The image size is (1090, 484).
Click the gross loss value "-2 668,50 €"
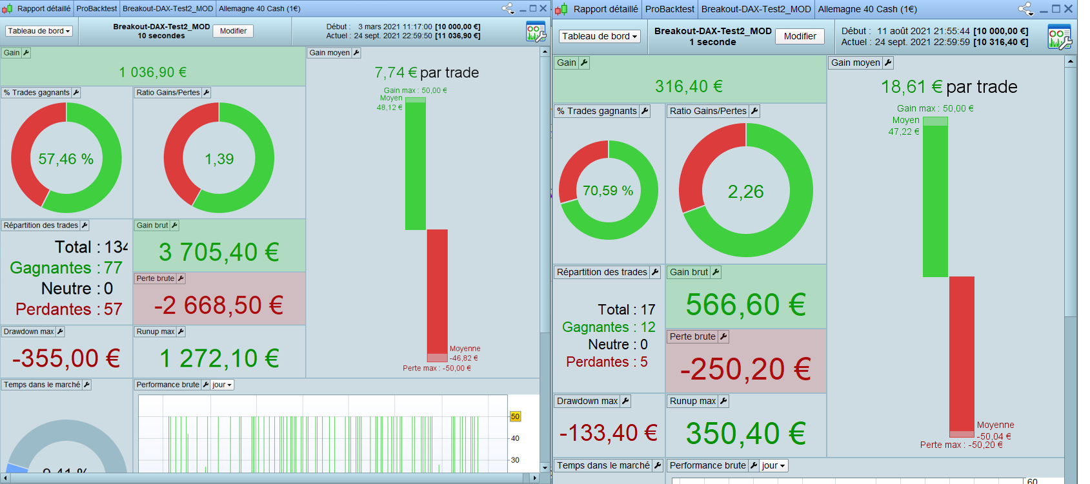click(x=219, y=305)
